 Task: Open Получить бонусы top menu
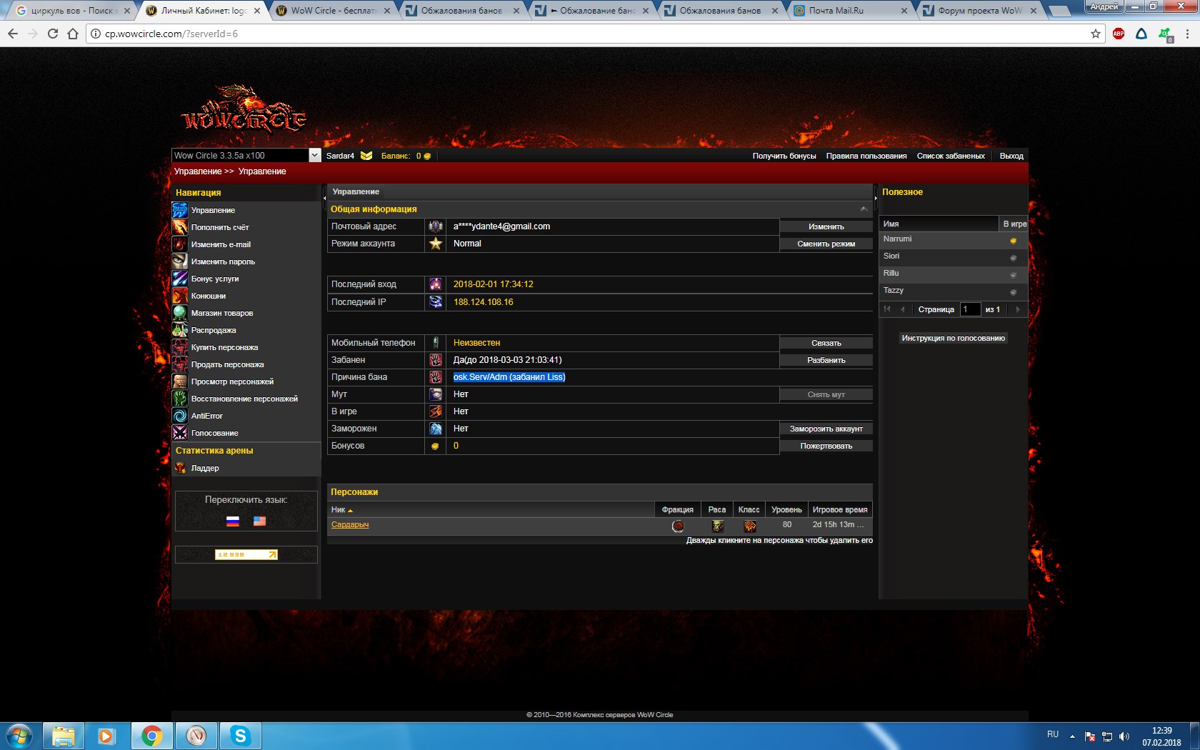click(x=784, y=156)
